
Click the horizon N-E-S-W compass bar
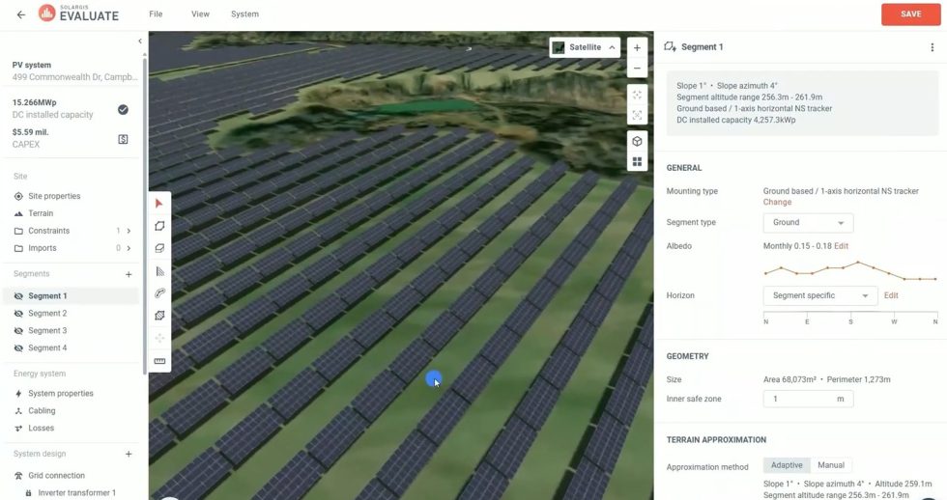coord(850,318)
